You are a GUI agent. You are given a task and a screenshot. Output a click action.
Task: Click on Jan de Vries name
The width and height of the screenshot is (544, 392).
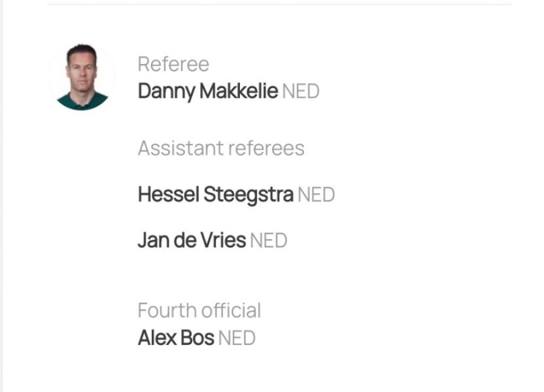192,240
